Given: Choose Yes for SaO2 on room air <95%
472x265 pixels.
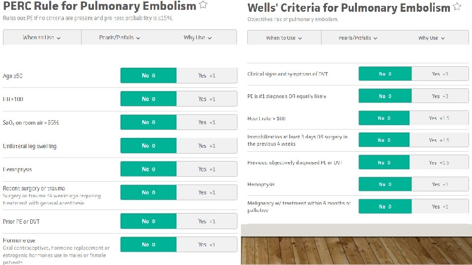Looking at the screenshot, I should [207, 122].
